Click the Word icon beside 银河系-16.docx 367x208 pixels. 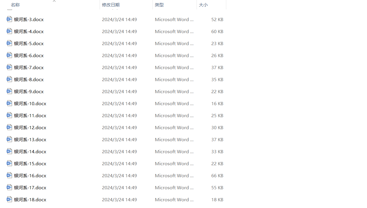click(9, 175)
